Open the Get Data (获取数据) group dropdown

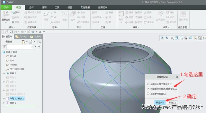[33, 27]
